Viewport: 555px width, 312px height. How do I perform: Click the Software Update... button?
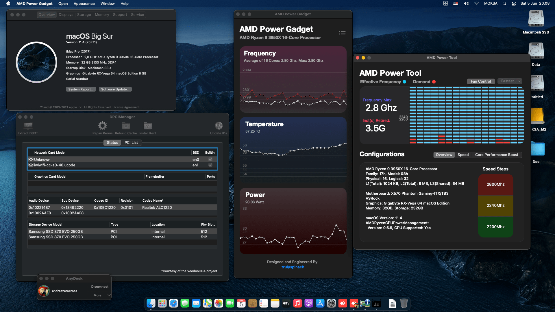pos(115,89)
